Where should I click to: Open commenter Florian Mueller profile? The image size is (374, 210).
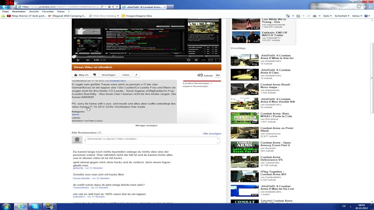pos(82,178)
